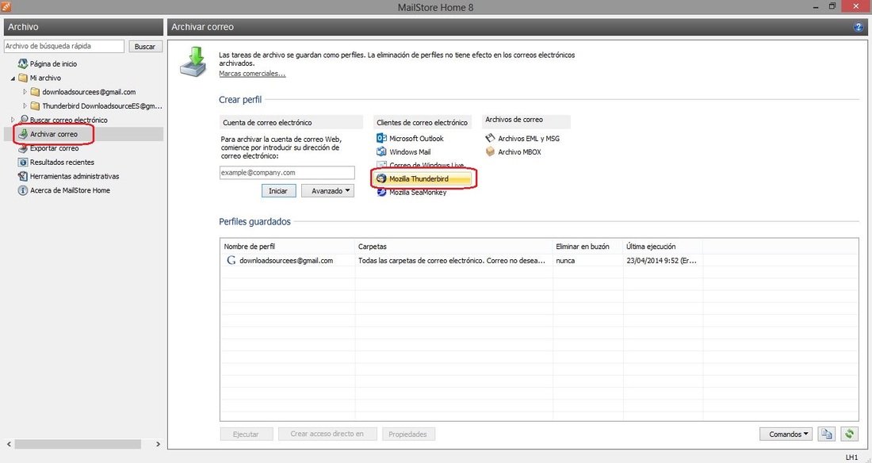Select the Mi archivo folder icon

pyautogui.click(x=23, y=78)
